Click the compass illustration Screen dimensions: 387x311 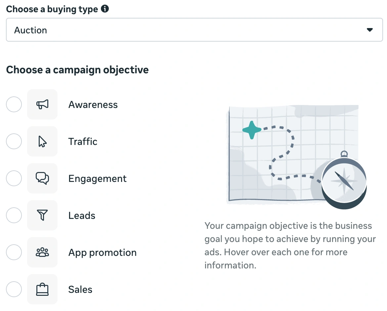344,181
